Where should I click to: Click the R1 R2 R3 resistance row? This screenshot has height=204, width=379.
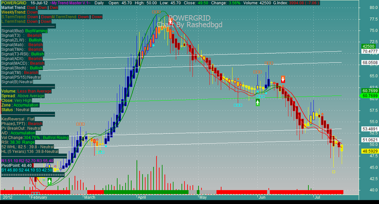[x=27, y=161]
